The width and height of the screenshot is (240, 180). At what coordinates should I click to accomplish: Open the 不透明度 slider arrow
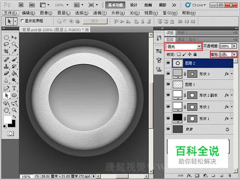(234, 46)
